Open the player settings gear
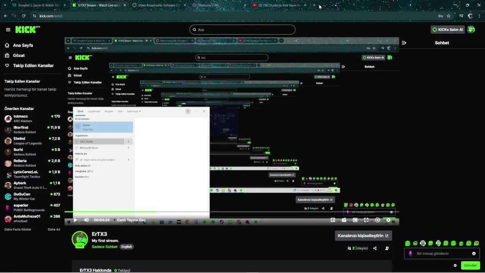This screenshot has width=485, height=273. pyautogui.click(x=388, y=220)
